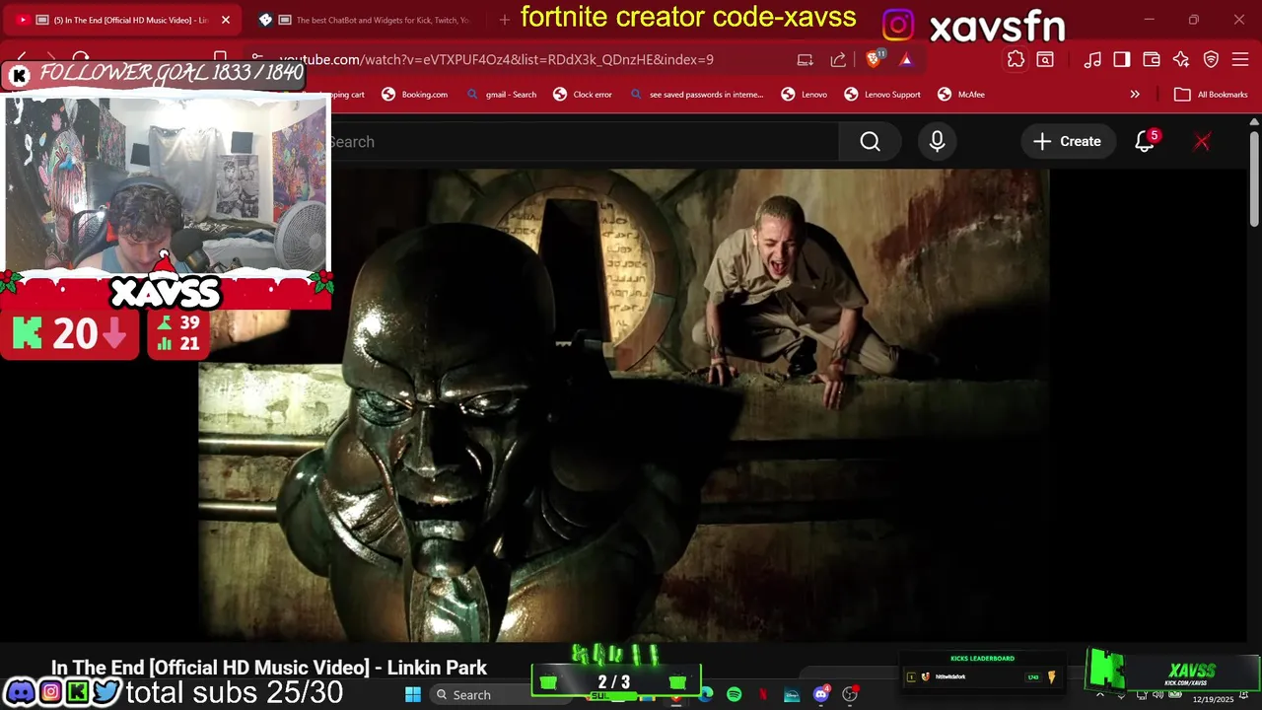
Task: Click the URL address bar text
Action: pos(496,59)
